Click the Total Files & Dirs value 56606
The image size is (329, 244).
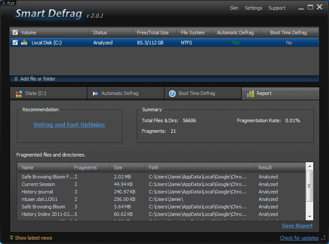pos(189,120)
